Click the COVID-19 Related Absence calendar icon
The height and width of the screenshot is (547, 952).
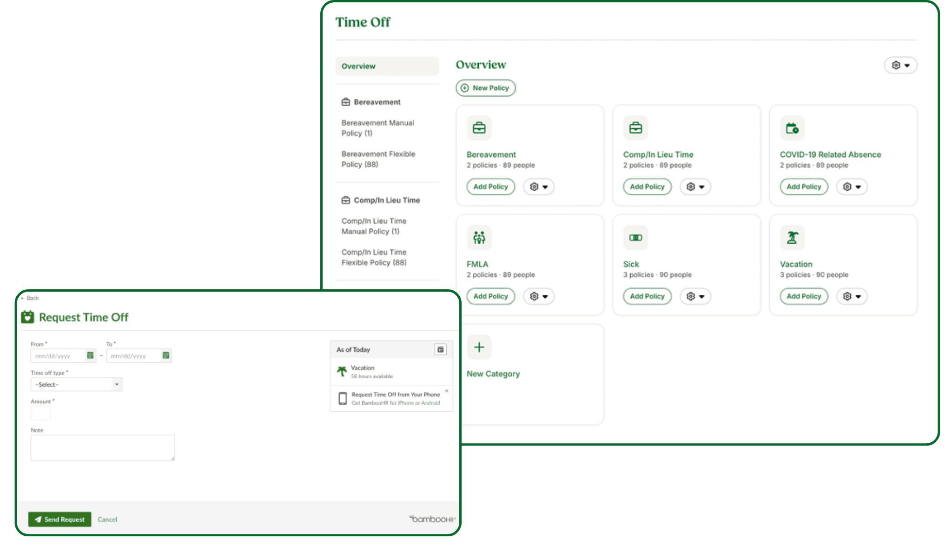point(792,128)
